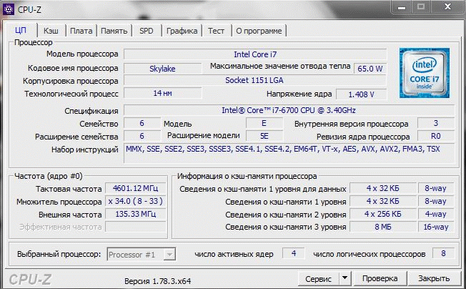Click the 4601.12 МГц core speed value

point(136,188)
